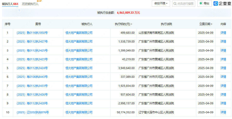This screenshot has width=232, height=119.
Task: Switch to the 历史被执行人 tab
Action: 30,4
